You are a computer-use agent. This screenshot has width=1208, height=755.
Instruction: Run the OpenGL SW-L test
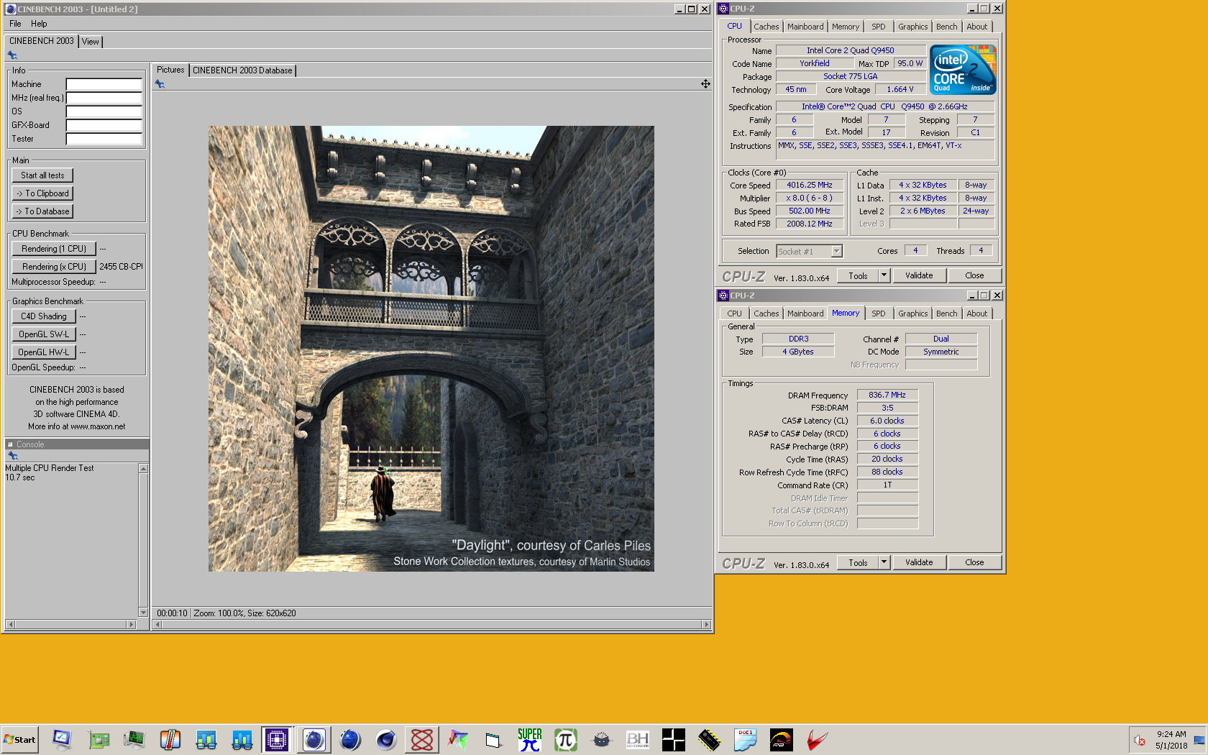click(x=44, y=334)
